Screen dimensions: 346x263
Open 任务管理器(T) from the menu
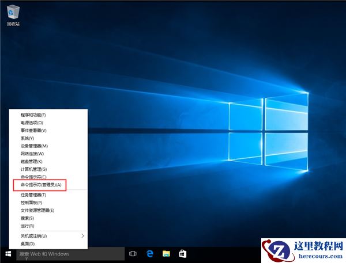(48, 195)
